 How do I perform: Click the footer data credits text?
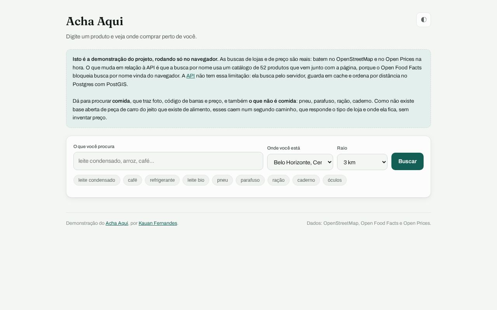coord(369,223)
